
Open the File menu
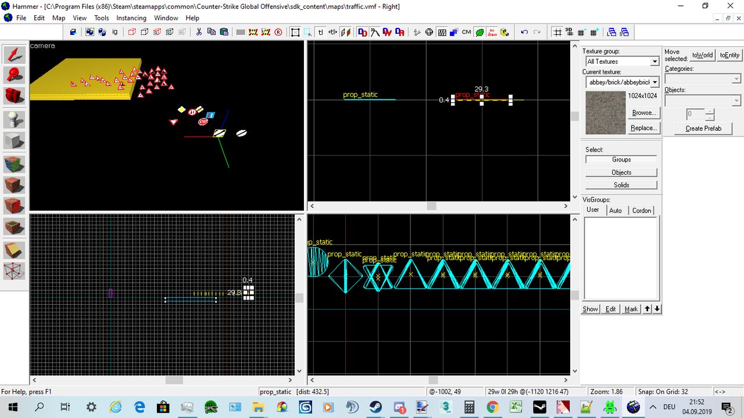coord(22,18)
